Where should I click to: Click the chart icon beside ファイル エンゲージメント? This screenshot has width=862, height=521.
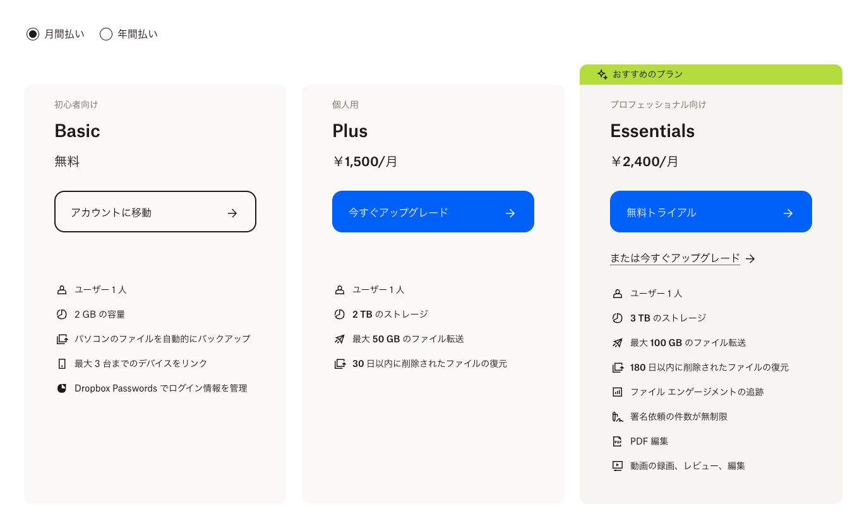618,392
